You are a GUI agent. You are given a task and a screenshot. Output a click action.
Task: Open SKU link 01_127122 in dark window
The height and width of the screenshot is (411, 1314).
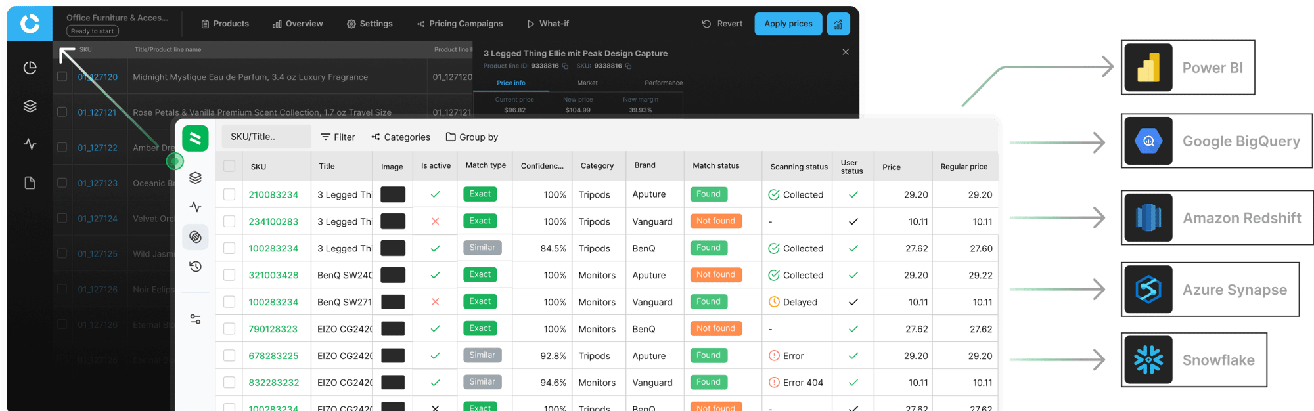tap(98, 148)
